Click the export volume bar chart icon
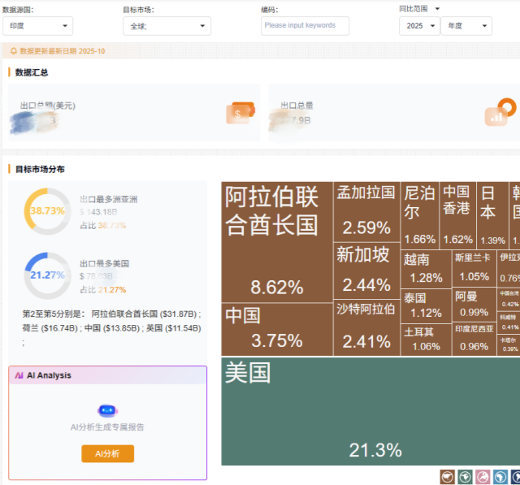This screenshot has height=485, width=520. tap(500, 112)
